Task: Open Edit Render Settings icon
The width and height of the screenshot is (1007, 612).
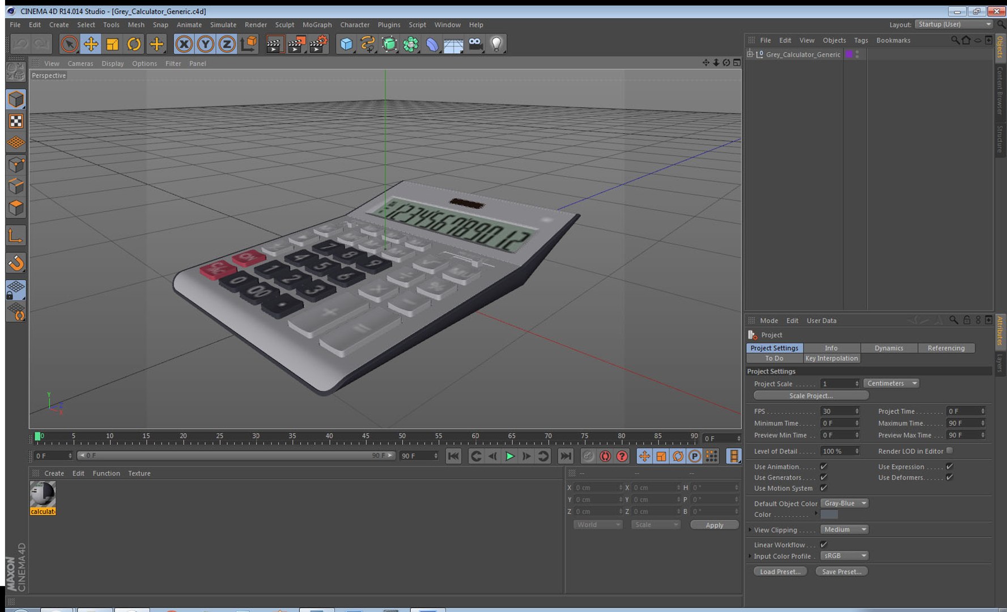Action: (x=318, y=44)
